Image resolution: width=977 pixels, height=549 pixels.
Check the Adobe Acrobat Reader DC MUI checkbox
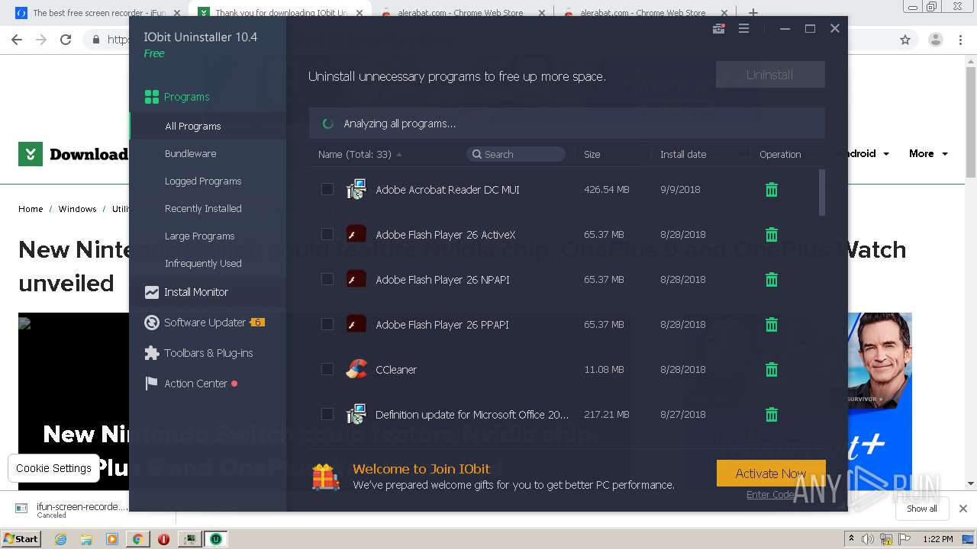click(327, 189)
